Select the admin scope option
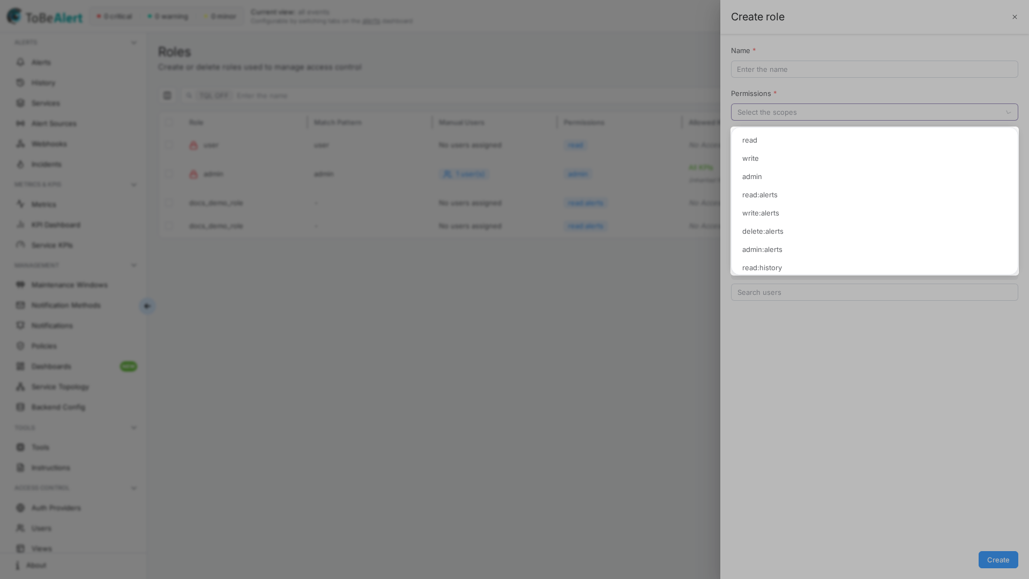This screenshot has height=579, width=1029. click(x=874, y=176)
